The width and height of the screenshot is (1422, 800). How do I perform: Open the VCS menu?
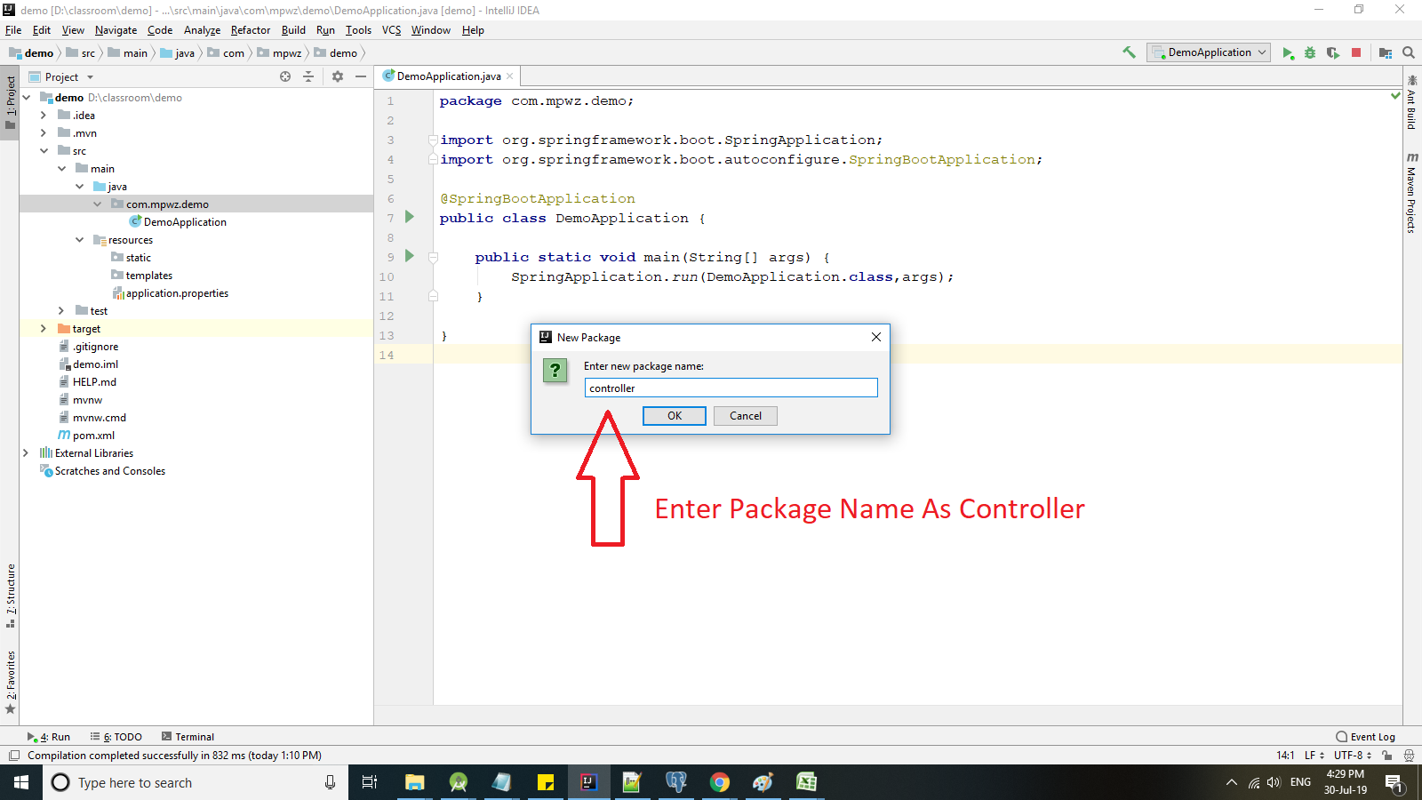[391, 30]
